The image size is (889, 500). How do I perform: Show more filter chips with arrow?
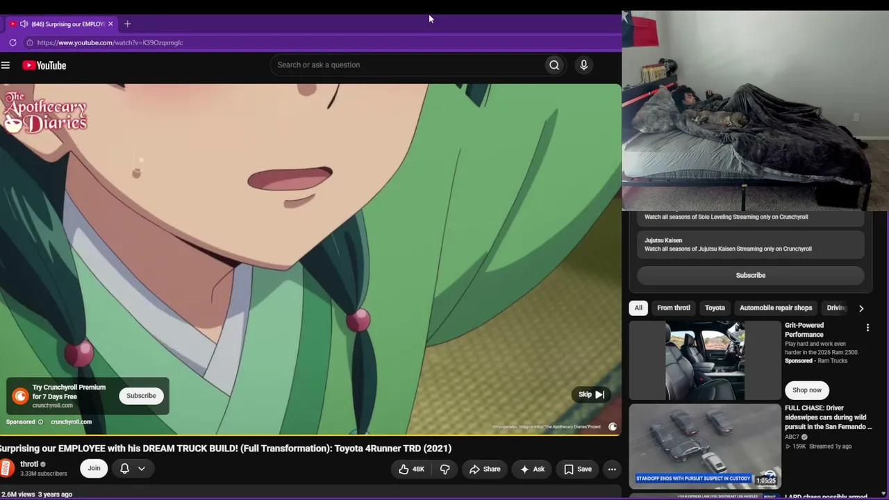pos(861,308)
